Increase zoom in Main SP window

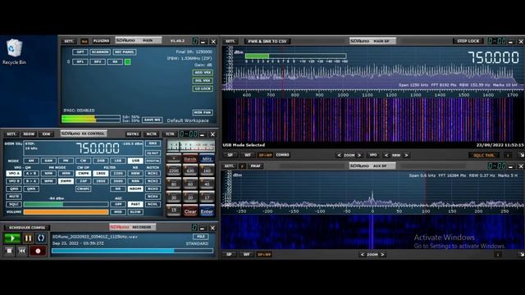[x=359, y=155]
